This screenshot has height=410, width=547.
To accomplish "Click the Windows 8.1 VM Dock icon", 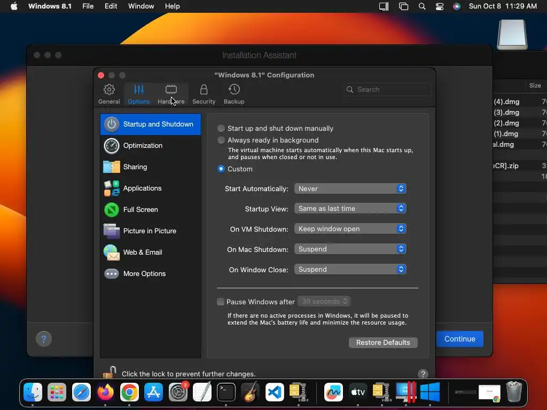I will pyautogui.click(x=430, y=392).
